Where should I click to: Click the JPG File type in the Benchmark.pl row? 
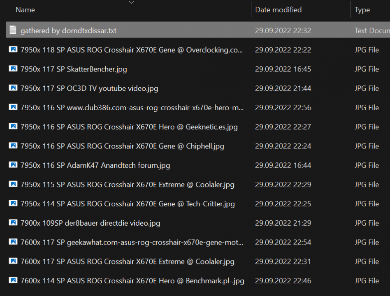pyautogui.click(x=367, y=281)
